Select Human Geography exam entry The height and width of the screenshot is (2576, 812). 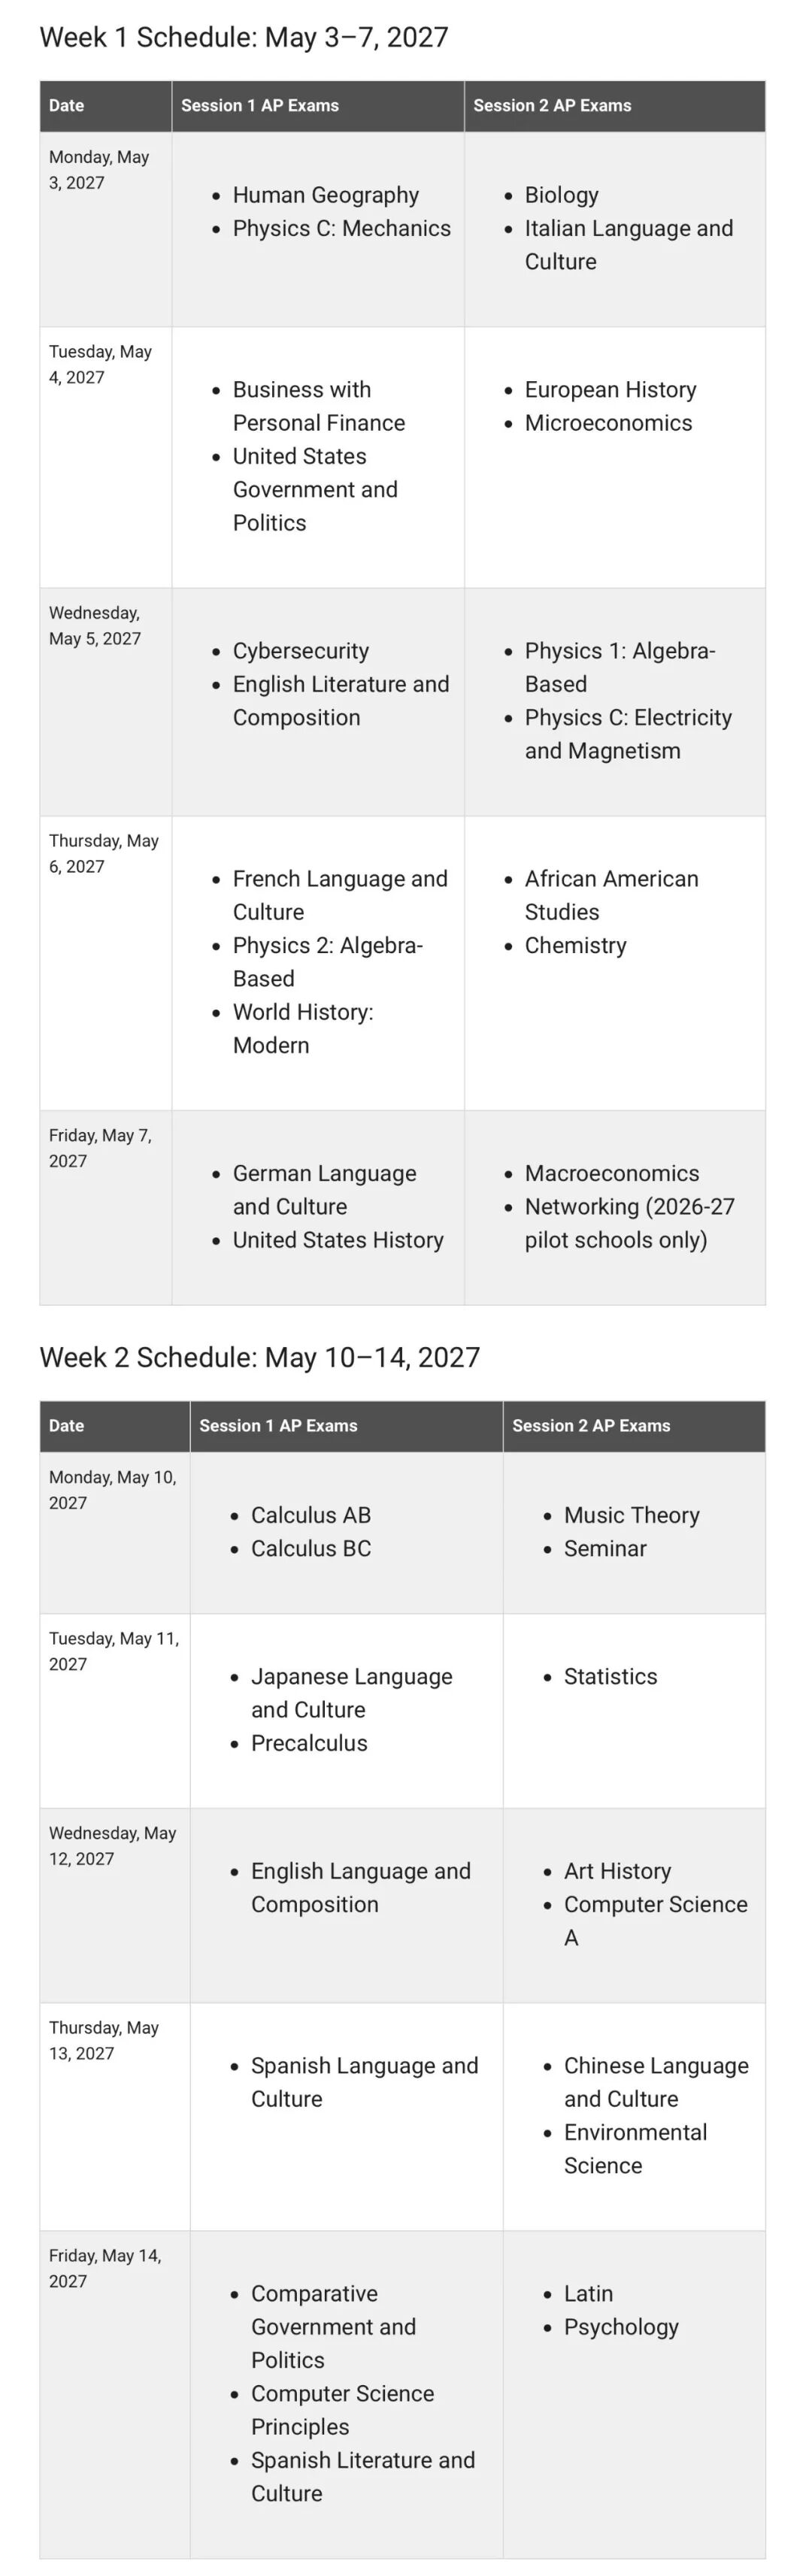point(326,195)
